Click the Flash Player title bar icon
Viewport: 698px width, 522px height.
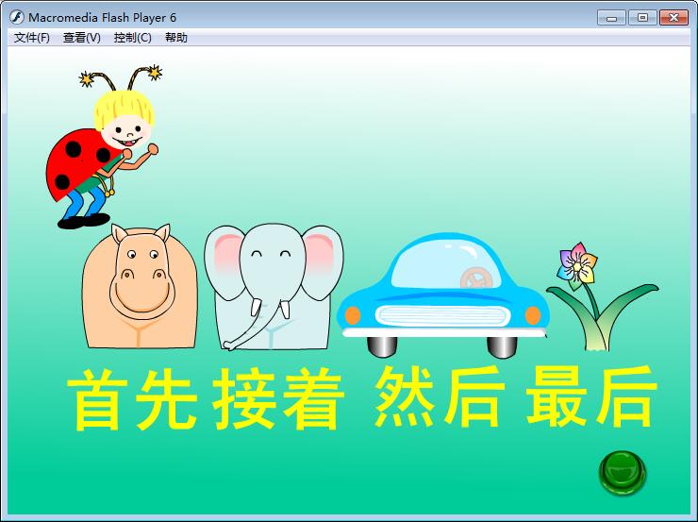(17, 17)
